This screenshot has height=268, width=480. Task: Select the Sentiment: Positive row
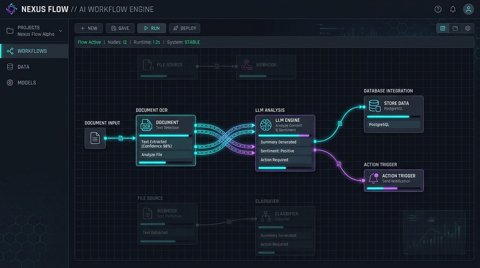(x=285, y=151)
